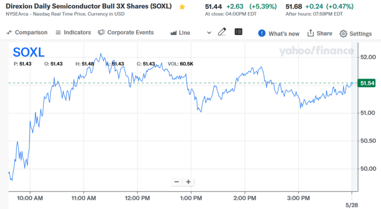Click the Indicators lines icon
Screen dimensions: 381x209
click(58, 32)
